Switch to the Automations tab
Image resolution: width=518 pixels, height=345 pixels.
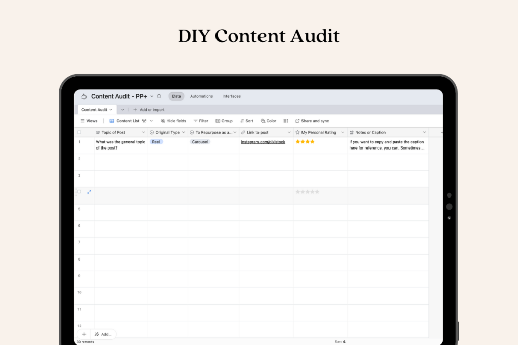point(201,96)
